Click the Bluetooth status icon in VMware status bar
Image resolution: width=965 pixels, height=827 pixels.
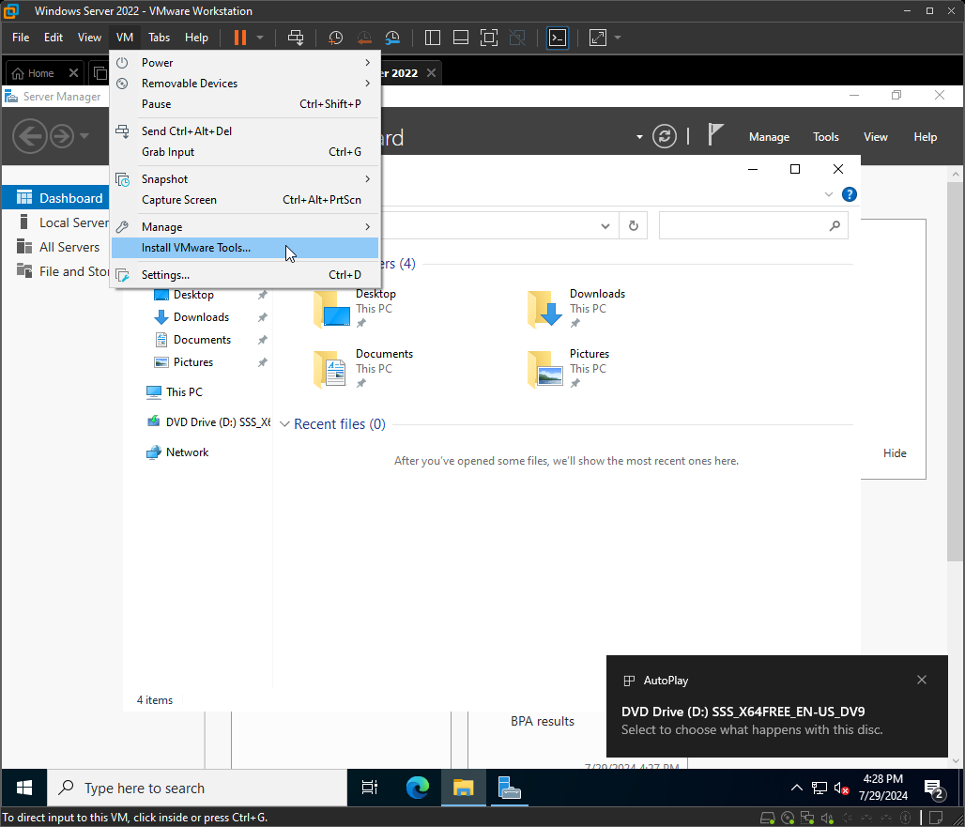coord(905,818)
